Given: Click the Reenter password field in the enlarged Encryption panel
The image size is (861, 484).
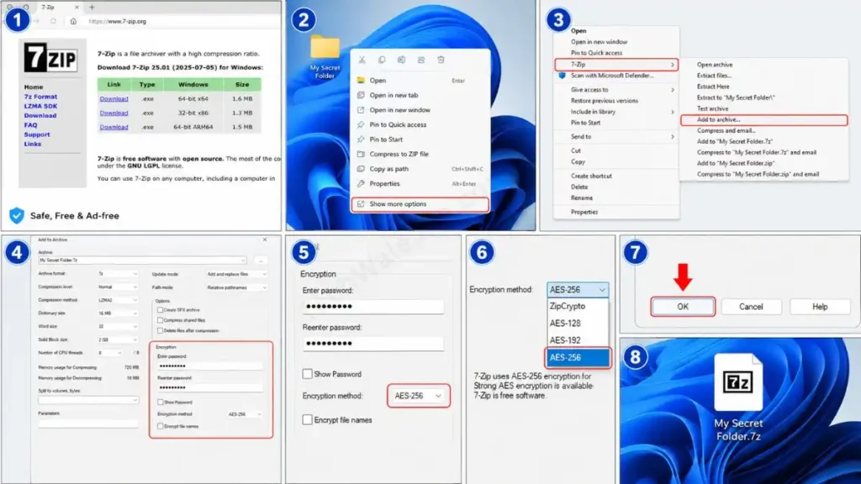Looking at the screenshot, I should tap(372, 344).
